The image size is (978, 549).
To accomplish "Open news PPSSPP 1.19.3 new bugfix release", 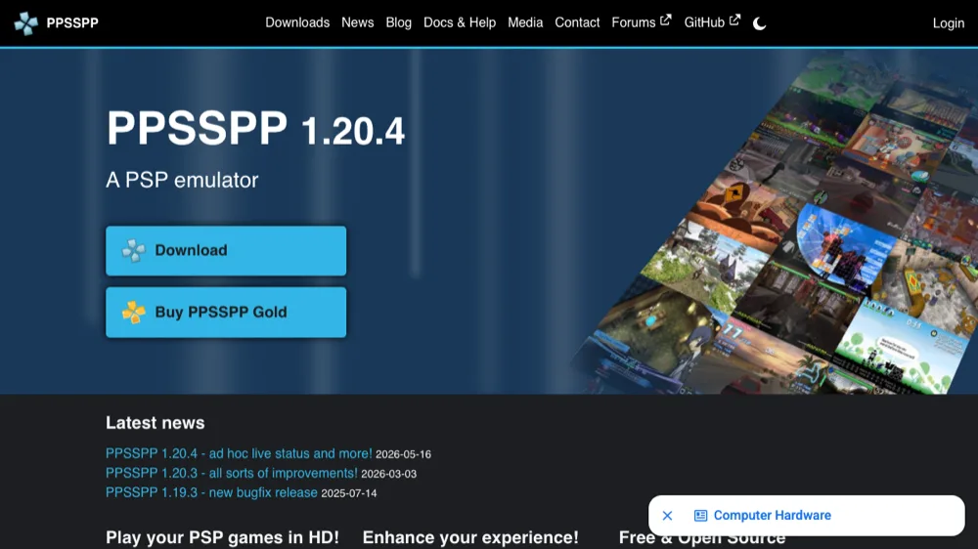I will tap(211, 492).
